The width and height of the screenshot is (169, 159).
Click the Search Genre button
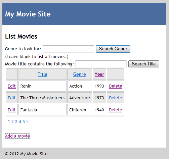113,49
